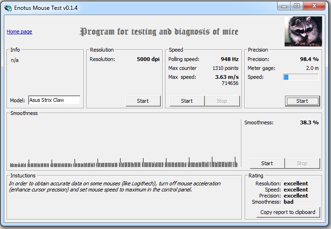The width and height of the screenshot is (331, 229).
Task: Click the 1310 points max counter value
Action: click(226, 68)
